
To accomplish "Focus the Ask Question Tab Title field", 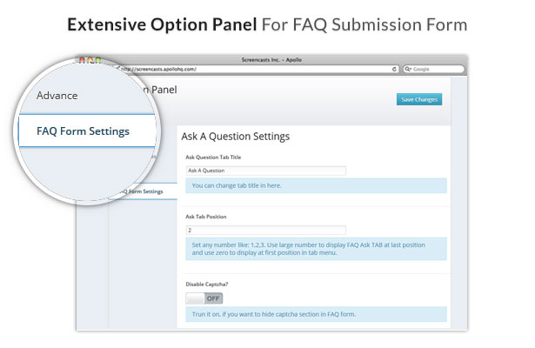I will coord(266,171).
